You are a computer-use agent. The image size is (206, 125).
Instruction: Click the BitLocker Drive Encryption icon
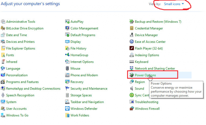(3, 28)
